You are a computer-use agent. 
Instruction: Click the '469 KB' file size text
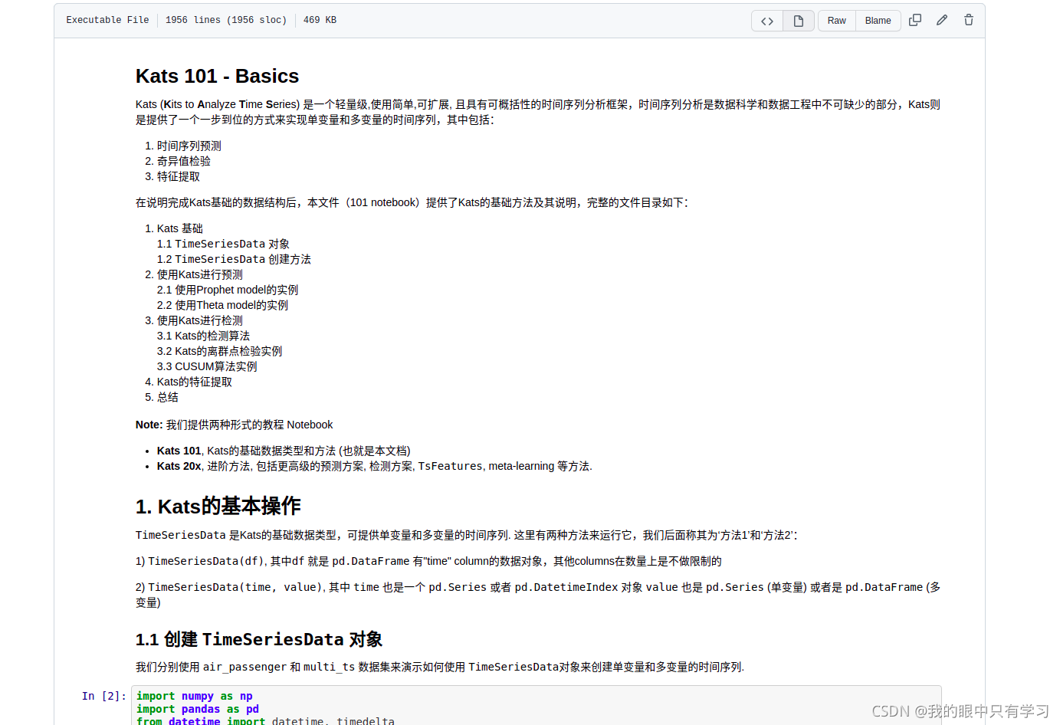point(320,20)
